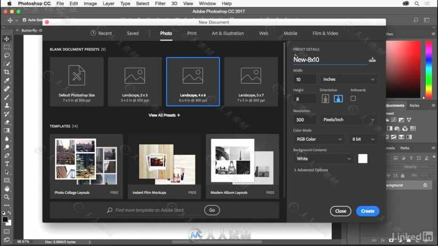Select the Blur tool
Viewport: 438px width, 246px height.
pyautogui.click(x=7, y=139)
